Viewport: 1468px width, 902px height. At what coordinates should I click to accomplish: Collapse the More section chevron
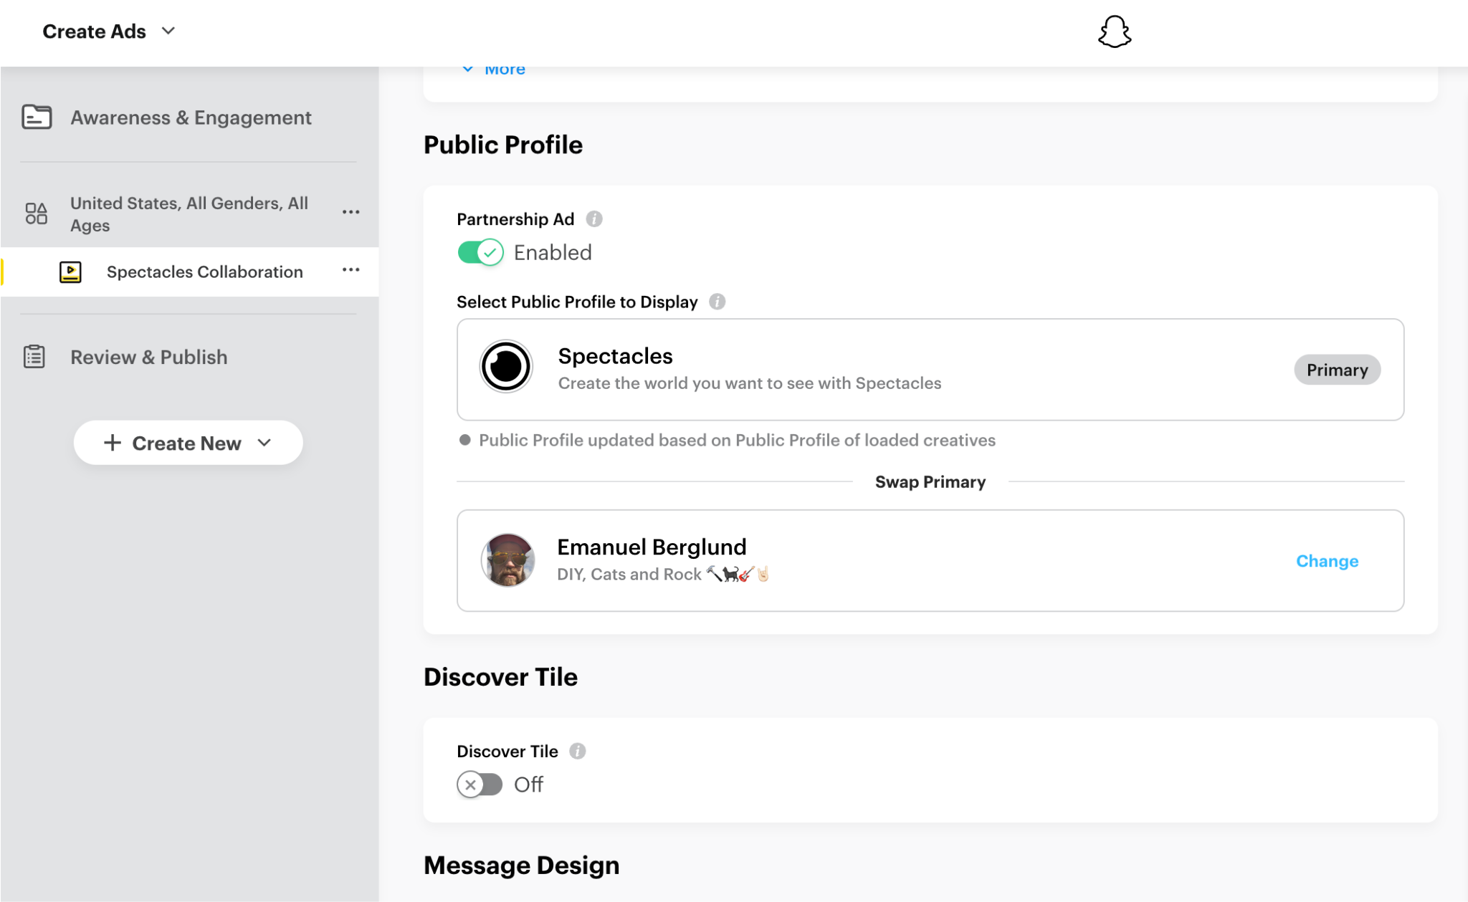tap(468, 69)
